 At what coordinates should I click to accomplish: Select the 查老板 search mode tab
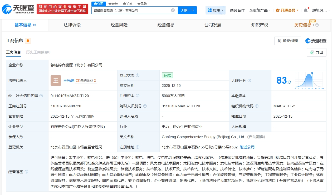tap(113, 4)
